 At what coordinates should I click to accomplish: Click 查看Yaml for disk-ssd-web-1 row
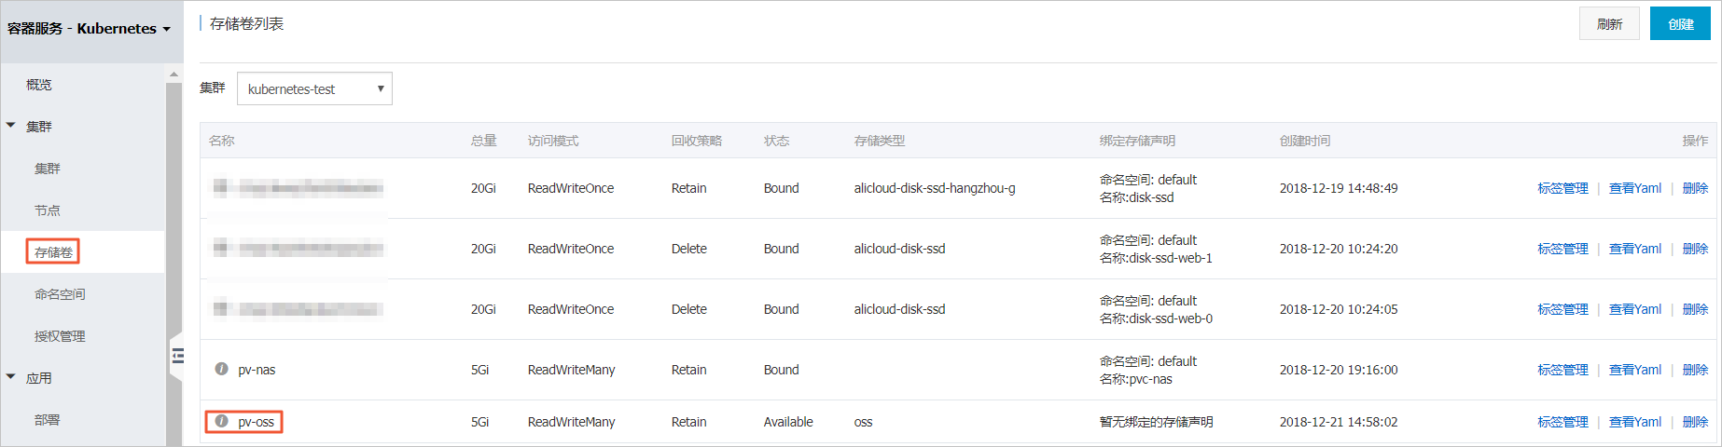click(1635, 249)
